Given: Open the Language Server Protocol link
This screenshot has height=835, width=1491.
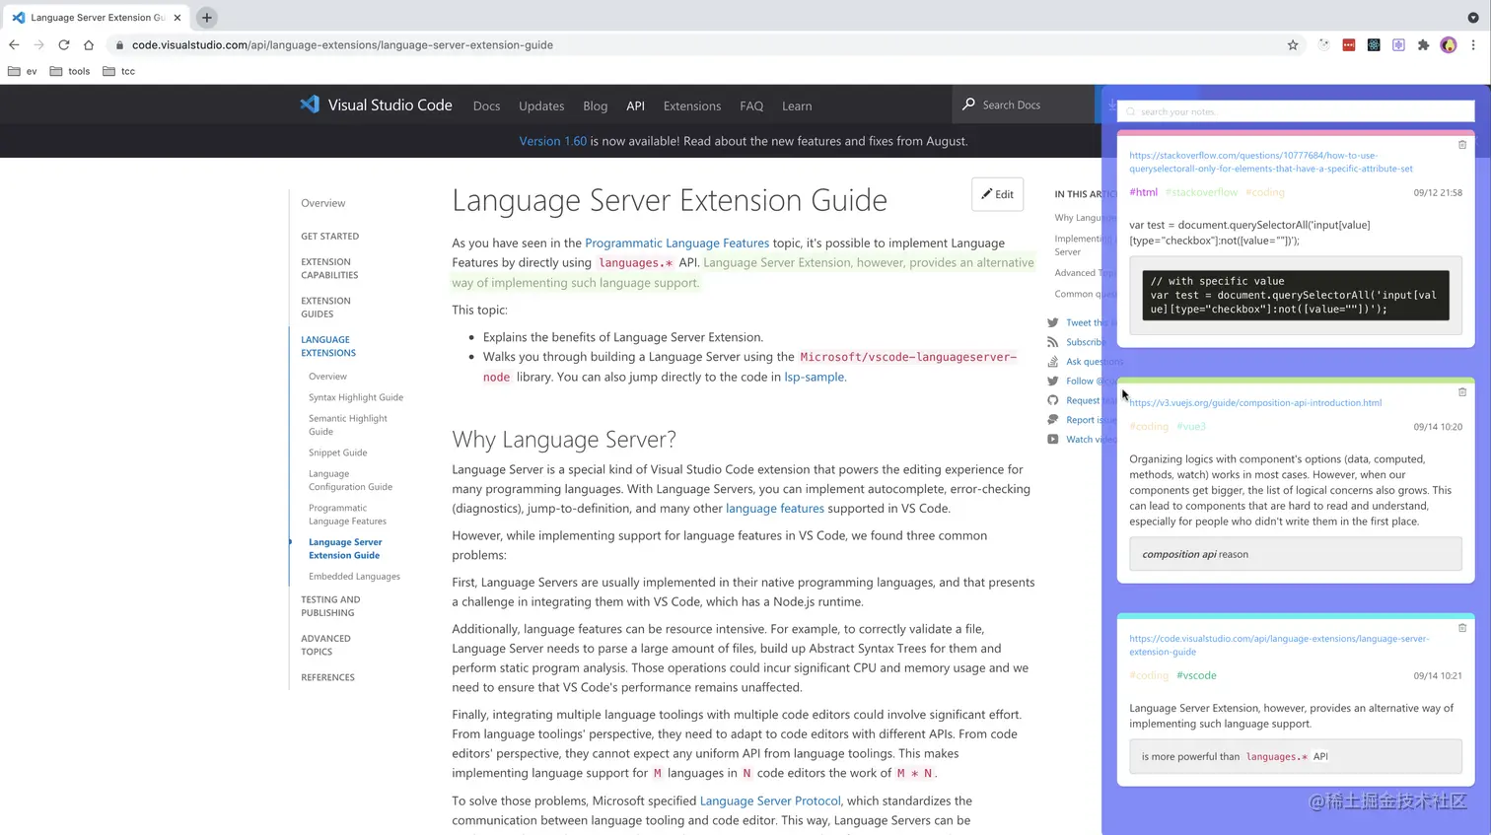Looking at the screenshot, I should tap(770, 800).
